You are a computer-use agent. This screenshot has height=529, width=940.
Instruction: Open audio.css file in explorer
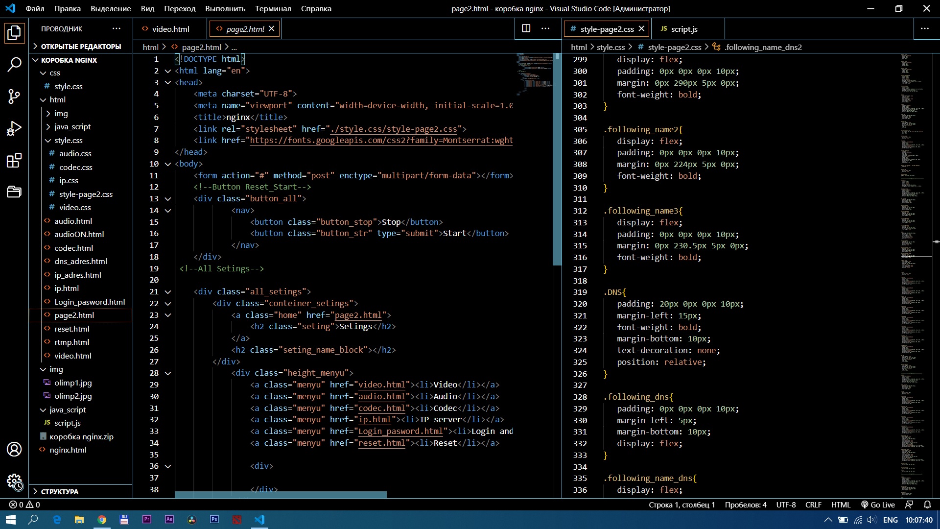pyautogui.click(x=81, y=153)
